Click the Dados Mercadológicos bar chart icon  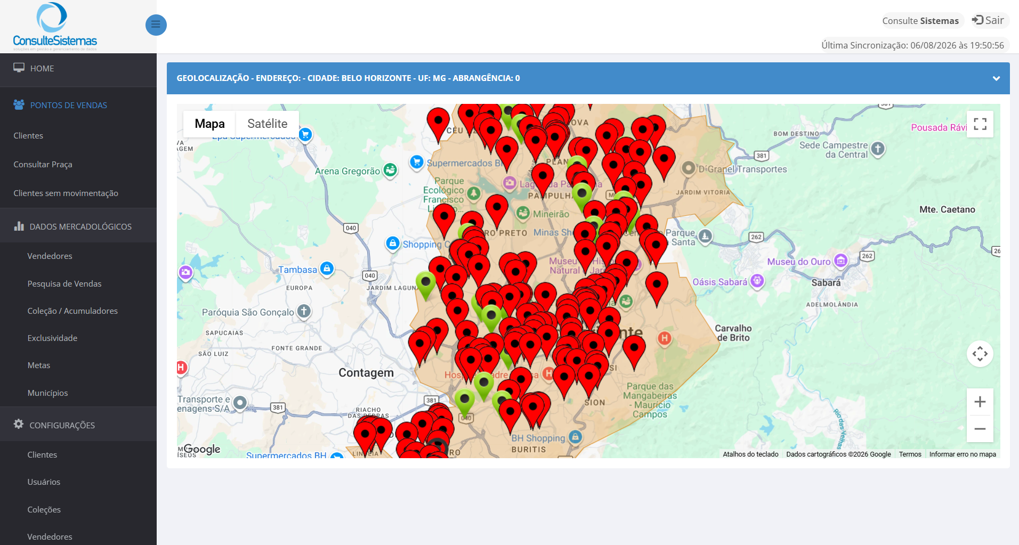coord(19,226)
